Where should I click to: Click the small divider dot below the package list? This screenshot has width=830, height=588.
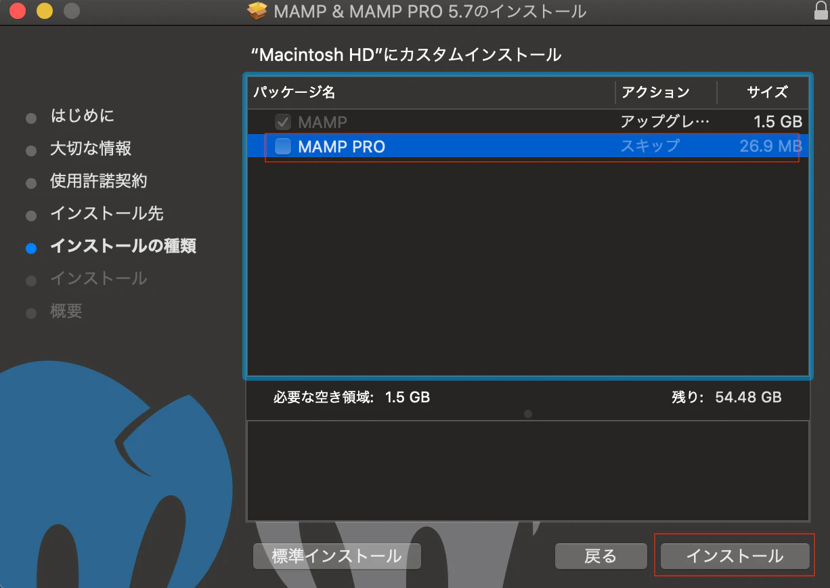tap(528, 414)
